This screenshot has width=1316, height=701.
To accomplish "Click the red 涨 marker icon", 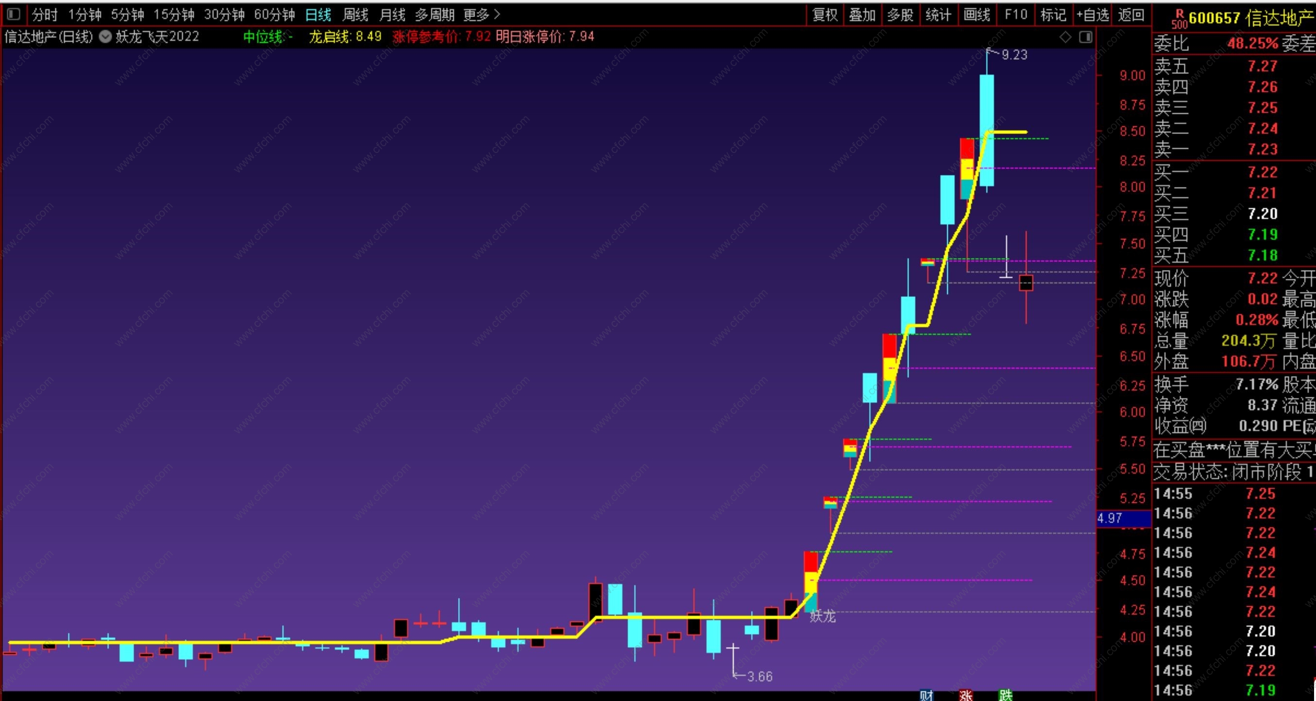I will tap(966, 695).
